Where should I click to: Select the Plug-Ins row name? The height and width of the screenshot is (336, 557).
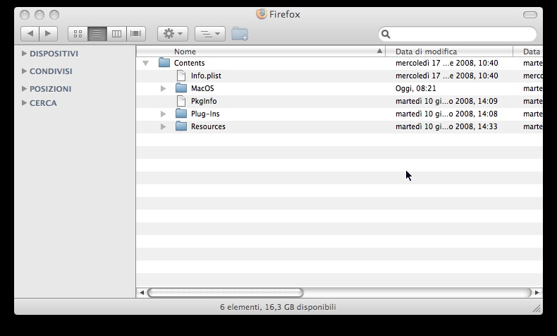[x=205, y=114]
